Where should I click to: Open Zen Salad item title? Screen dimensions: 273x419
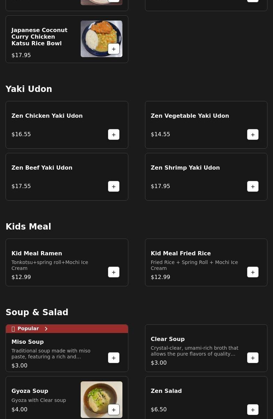tap(166, 391)
